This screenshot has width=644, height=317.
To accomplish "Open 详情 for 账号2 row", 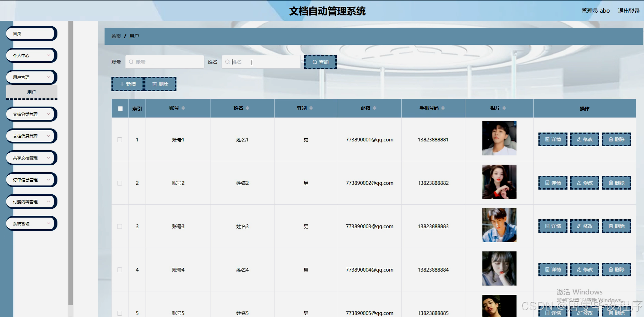I will point(553,183).
